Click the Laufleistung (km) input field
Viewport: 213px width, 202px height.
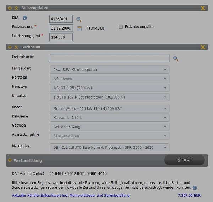coord(61,37)
